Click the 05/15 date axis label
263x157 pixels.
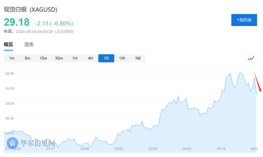[x=221, y=149]
